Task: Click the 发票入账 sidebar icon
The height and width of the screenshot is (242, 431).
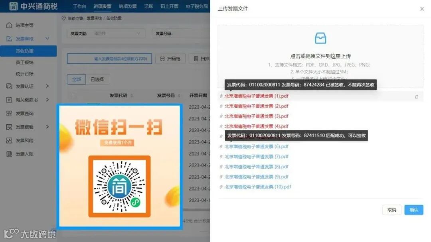Action: coord(9,154)
